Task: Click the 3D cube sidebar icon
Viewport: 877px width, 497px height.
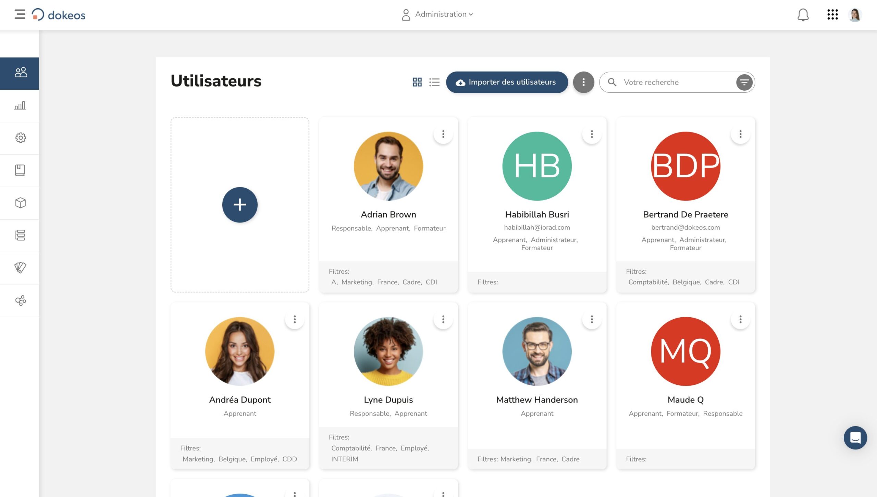Action: pos(20,203)
